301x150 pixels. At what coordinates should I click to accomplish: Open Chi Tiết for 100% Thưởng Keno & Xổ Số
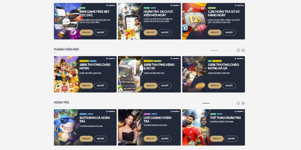[165, 85]
